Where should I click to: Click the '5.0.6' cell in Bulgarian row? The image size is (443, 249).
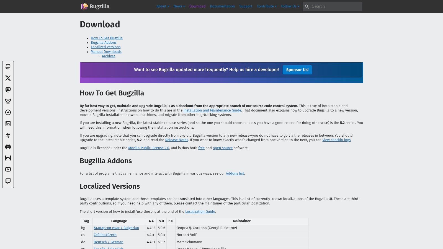point(161,228)
